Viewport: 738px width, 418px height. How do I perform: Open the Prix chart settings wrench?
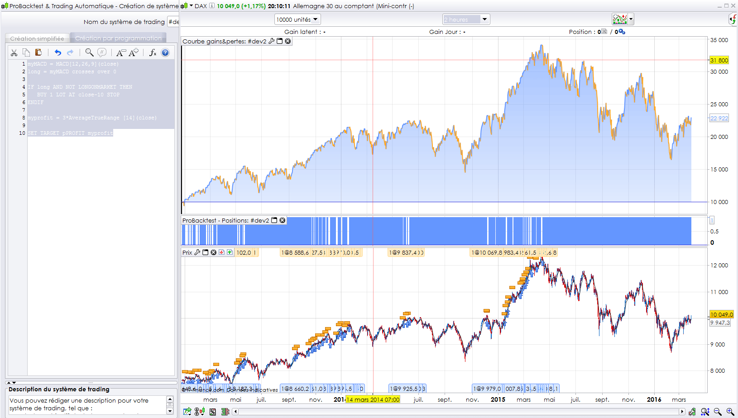click(x=197, y=252)
